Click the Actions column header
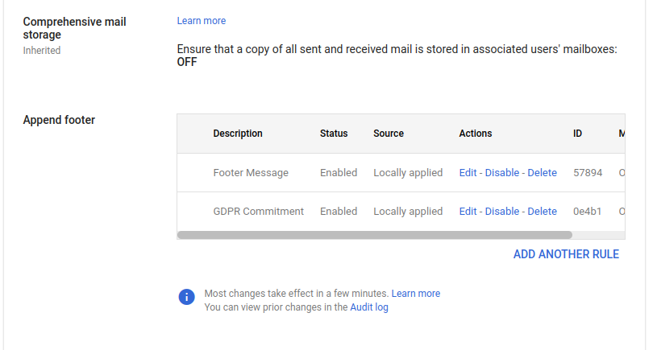657x350 pixels. pyautogui.click(x=475, y=134)
